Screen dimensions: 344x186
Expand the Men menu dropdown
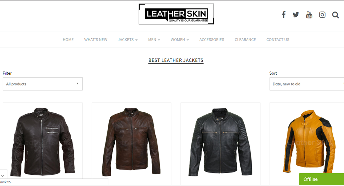tap(154, 40)
